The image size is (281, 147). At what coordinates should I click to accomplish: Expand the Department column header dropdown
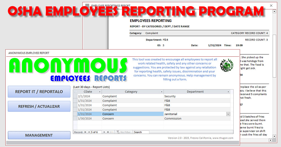pos(228,92)
